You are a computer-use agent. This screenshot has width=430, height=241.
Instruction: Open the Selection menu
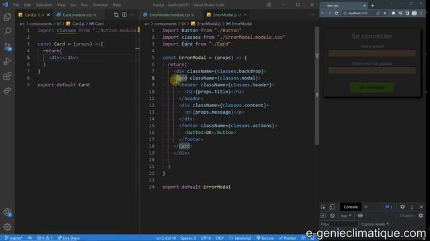pos(44,5)
